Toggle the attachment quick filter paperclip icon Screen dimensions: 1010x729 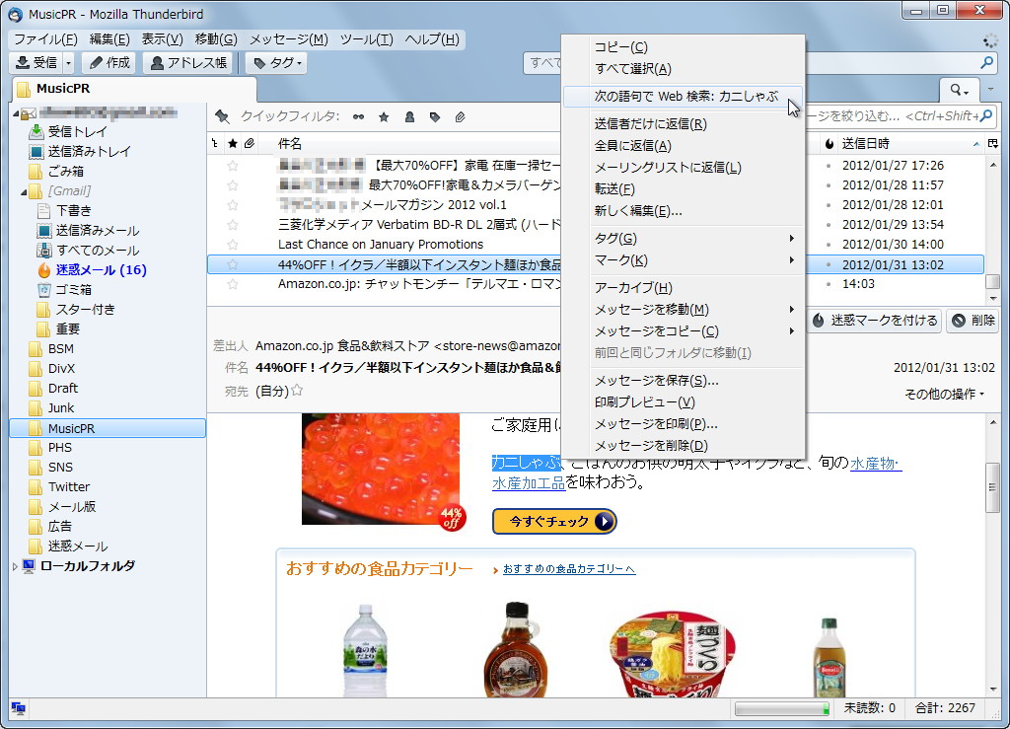(460, 117)
